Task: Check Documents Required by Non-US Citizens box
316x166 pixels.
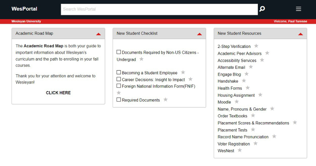Action: tap(119, 52)
